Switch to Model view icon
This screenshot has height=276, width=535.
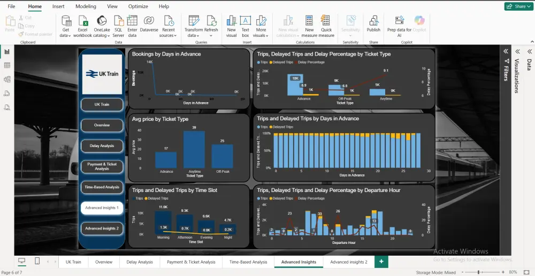pos(7,80)
